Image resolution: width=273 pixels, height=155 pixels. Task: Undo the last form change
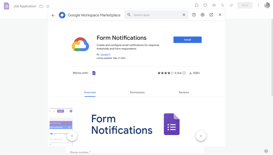tap(223, 5)
